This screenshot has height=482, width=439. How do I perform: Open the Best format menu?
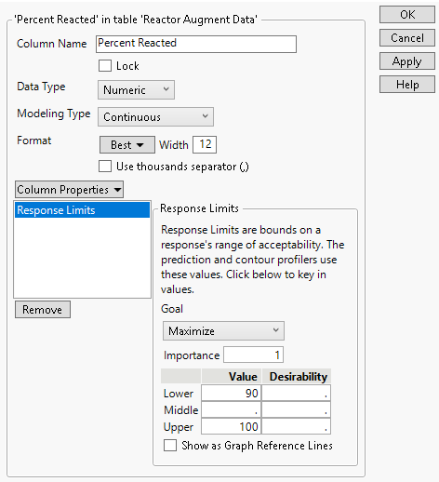[127, 145]
